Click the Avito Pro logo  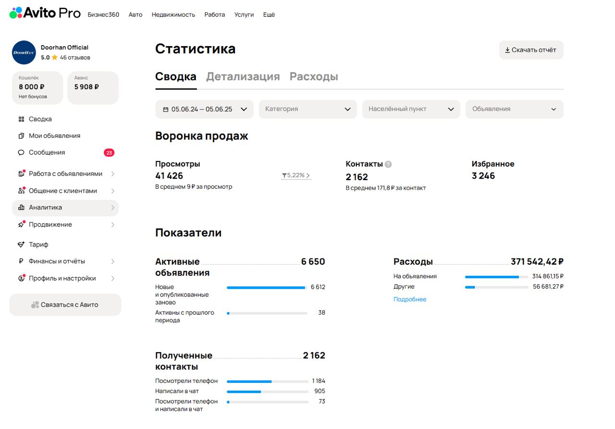43,13
